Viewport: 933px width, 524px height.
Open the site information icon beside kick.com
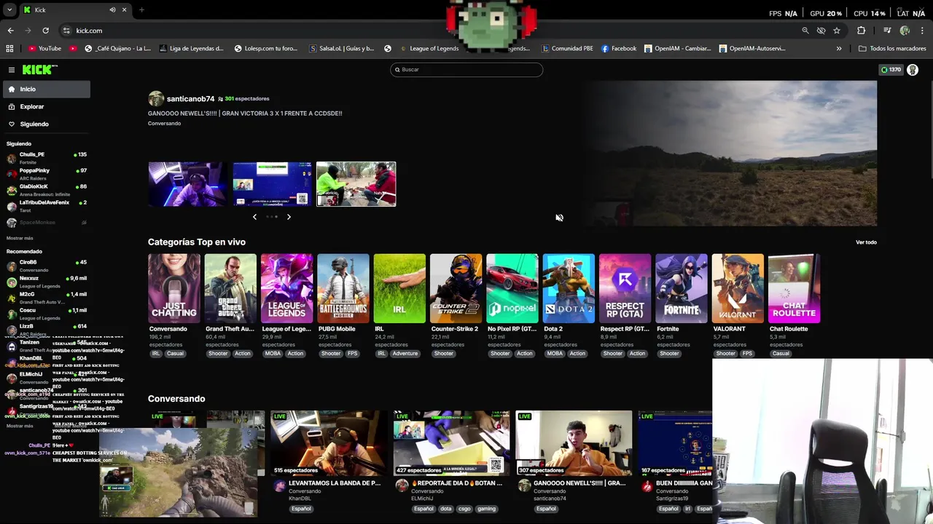pos(66,31)
